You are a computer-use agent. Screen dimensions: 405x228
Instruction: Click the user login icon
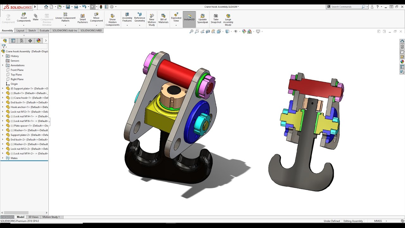(x=372, y=7)
